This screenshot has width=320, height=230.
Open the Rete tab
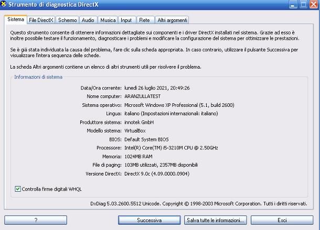coord(144,20)
